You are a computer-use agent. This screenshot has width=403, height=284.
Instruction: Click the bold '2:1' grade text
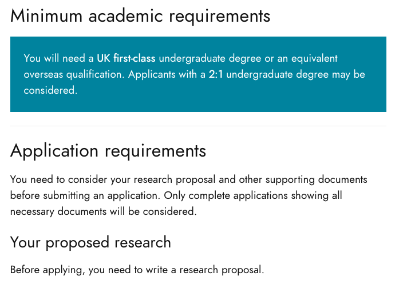216,74
